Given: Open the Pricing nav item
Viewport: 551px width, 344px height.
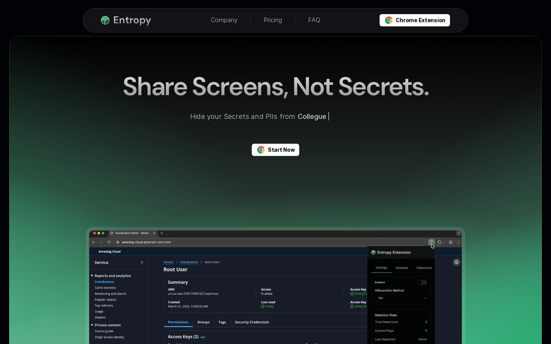Looking at the screenshot, I should [x=273, y=20].
